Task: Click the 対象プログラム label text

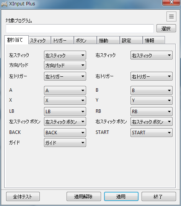Action: [19, 21]
